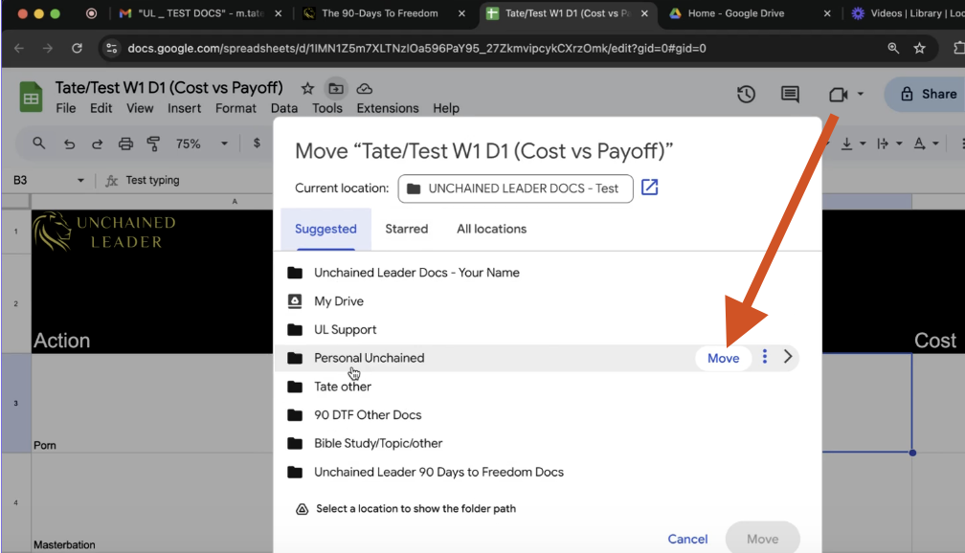The height and width of the screenshot is (553, 965).
Task: Go forward in browser
Action: 48,48
